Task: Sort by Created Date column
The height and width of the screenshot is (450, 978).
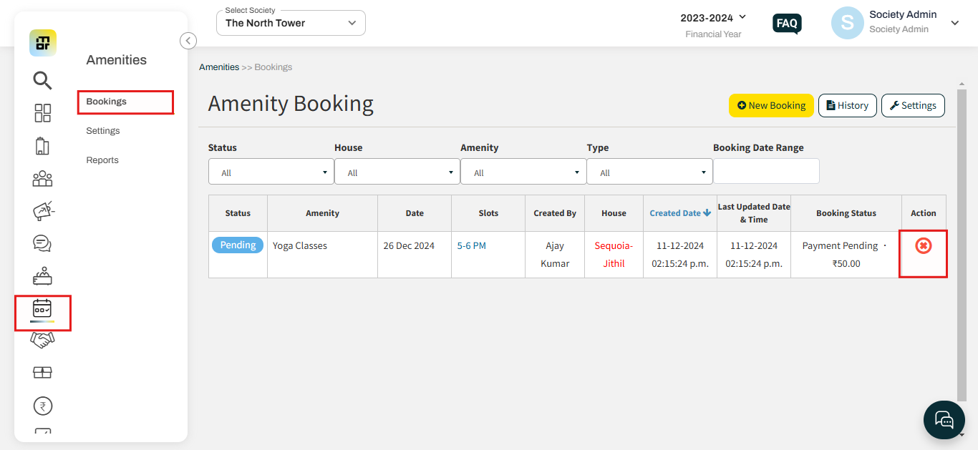Action: [680, 213]
